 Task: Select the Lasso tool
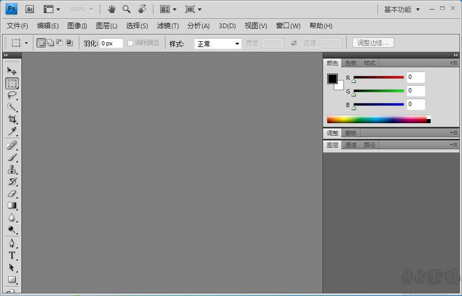point(11,95)
